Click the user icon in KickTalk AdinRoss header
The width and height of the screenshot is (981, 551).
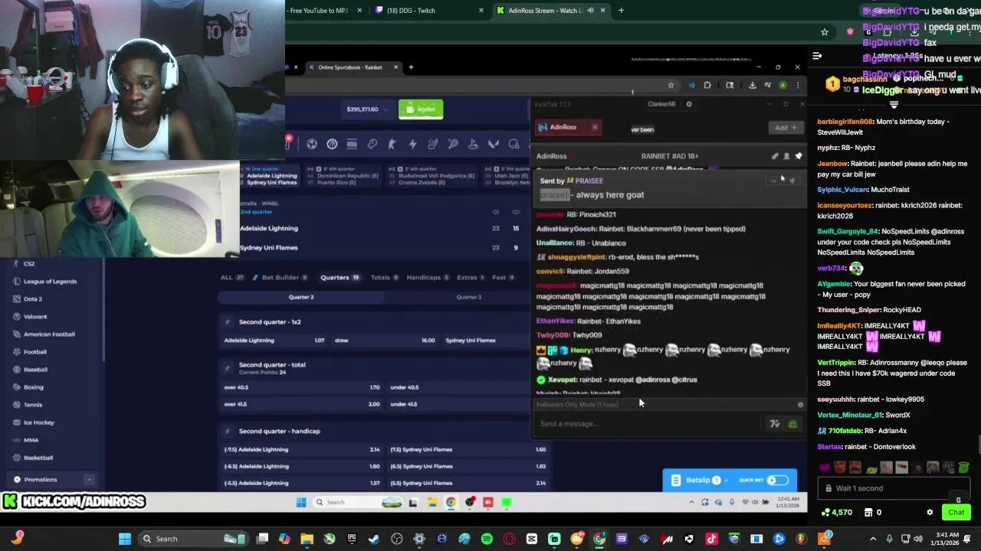[x=786, y=156]
